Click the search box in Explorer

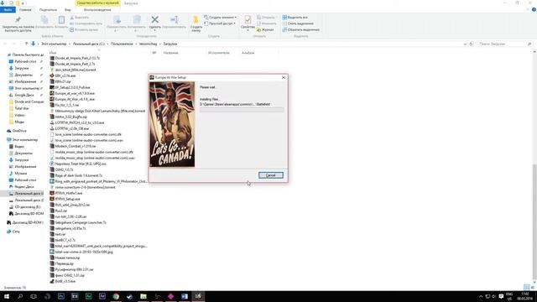point(505,44)
